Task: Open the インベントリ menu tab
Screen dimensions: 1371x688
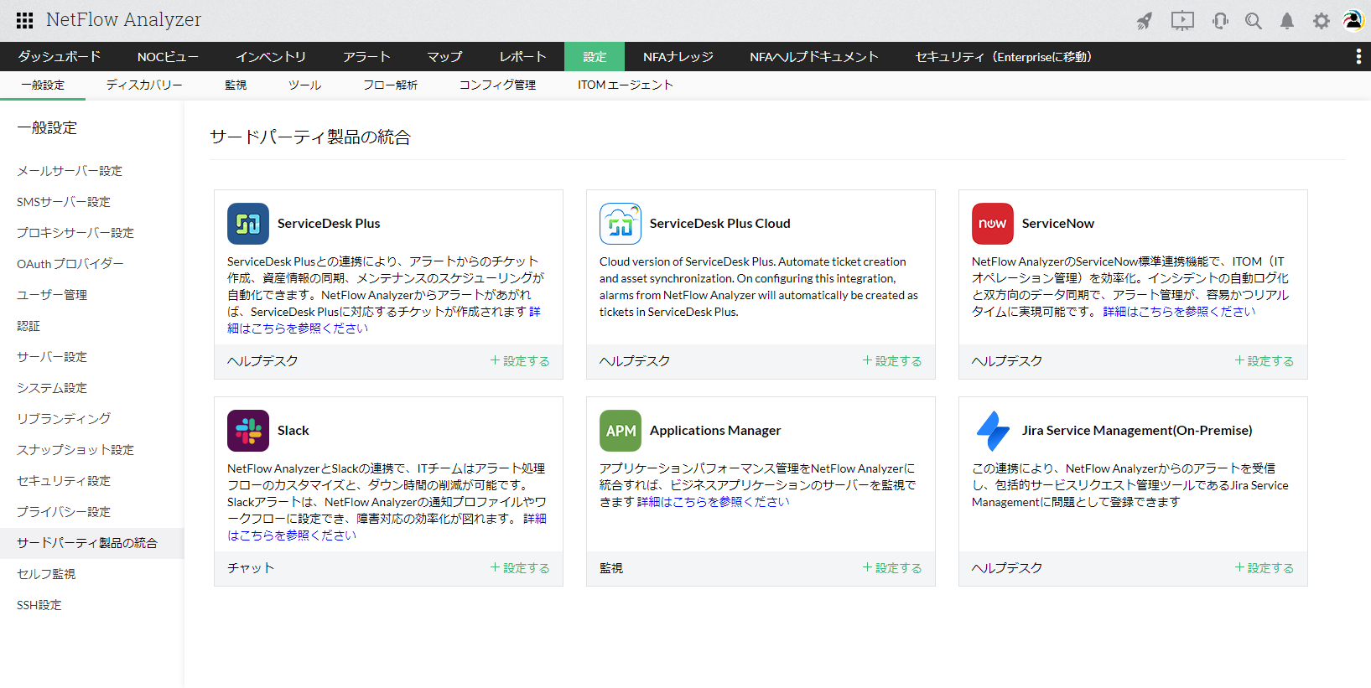Action: (271, 57)
